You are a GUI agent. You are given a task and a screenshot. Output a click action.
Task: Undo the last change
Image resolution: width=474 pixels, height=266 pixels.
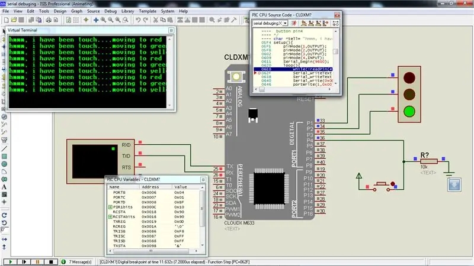click(138, 20)
